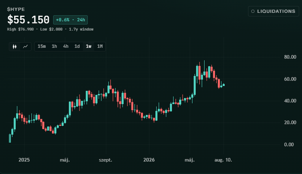
Task: Click the aug. 10. time axis label
Action: click(223, 160)
